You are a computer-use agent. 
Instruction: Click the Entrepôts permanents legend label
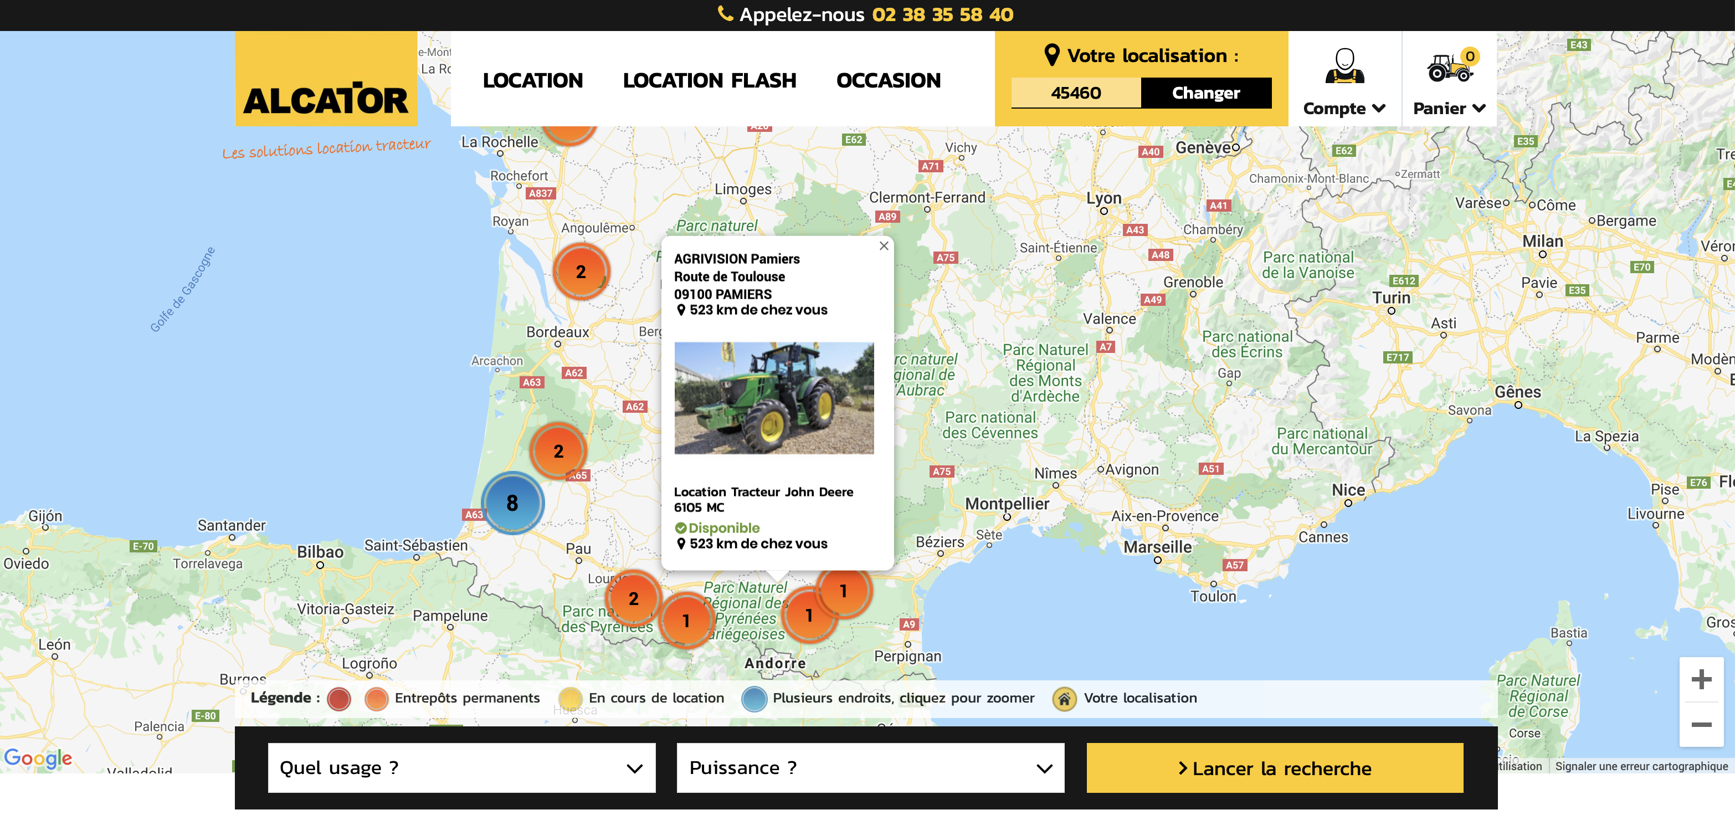467,698
